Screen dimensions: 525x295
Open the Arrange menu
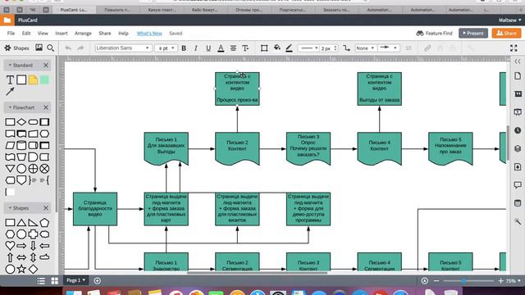click(83, 33)
